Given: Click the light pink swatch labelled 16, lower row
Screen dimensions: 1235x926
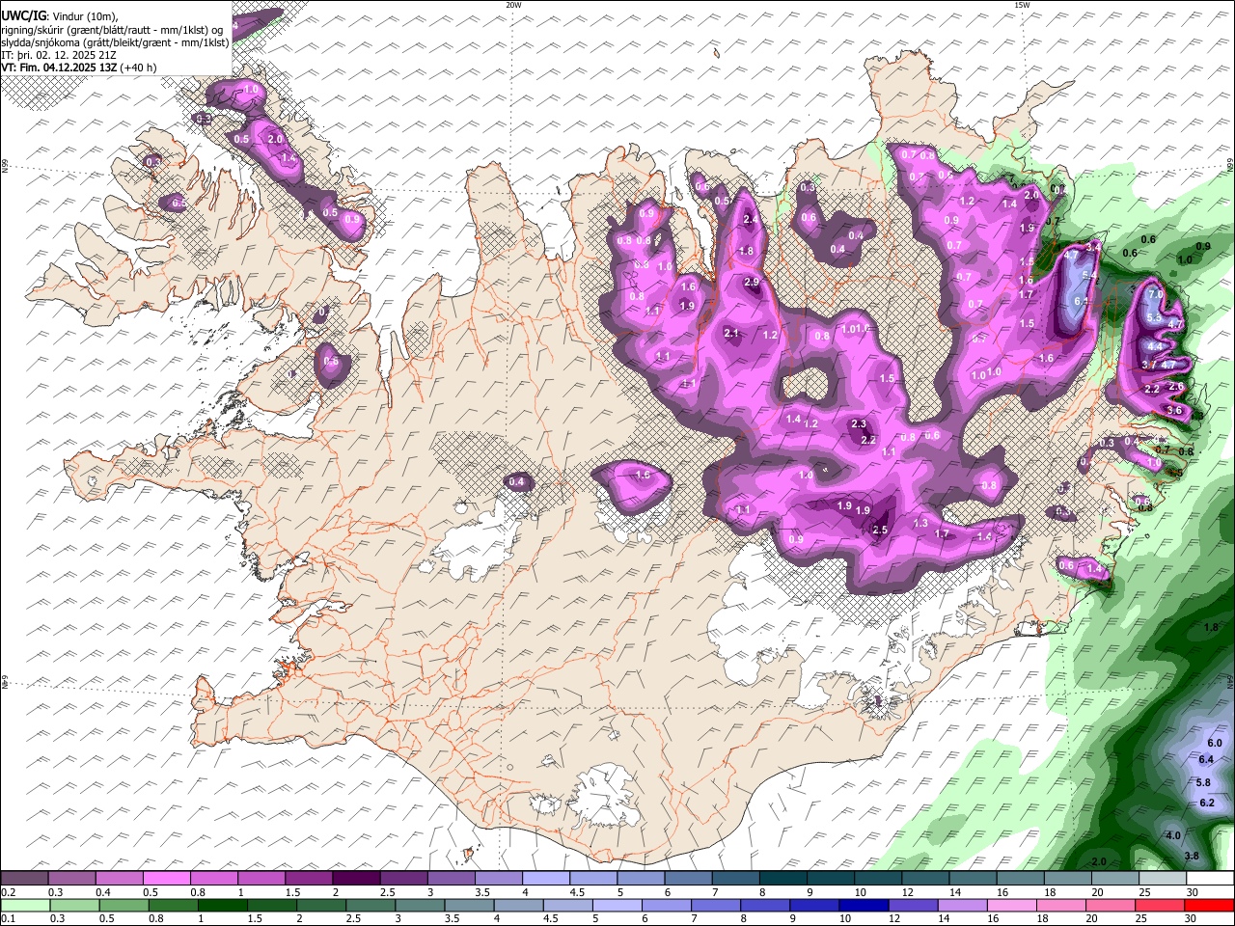Looking at the screenshot, I should [x=1011, y=905].
